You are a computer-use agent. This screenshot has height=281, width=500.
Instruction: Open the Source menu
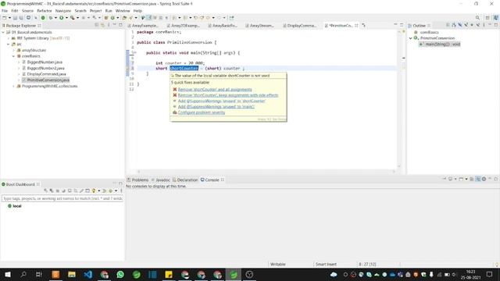point(27,10)
